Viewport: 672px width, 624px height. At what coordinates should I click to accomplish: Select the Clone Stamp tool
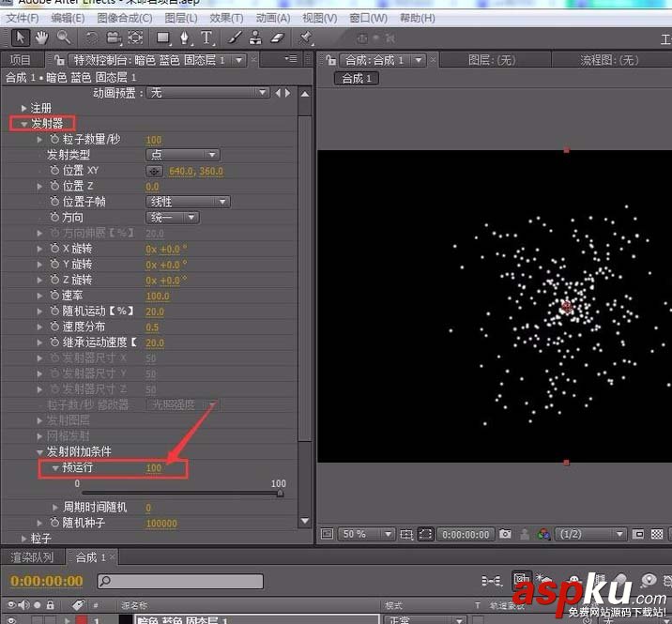255,38
